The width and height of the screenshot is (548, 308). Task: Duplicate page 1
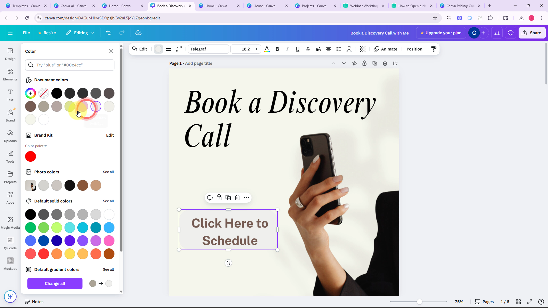pos(375,63)
